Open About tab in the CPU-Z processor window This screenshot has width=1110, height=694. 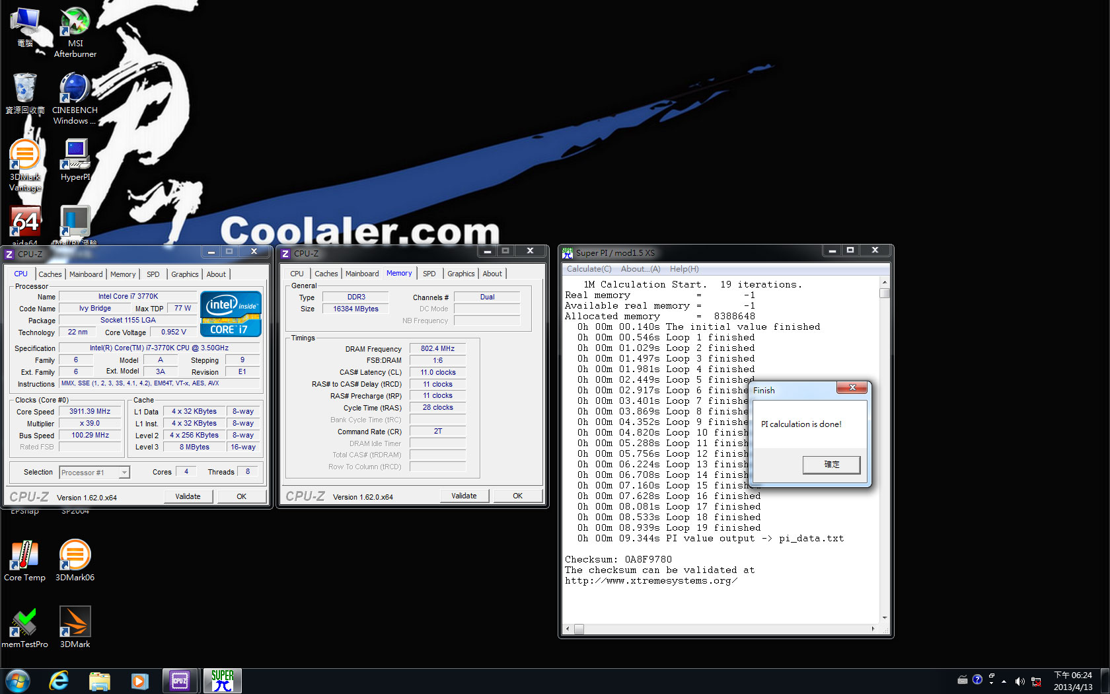216,274
